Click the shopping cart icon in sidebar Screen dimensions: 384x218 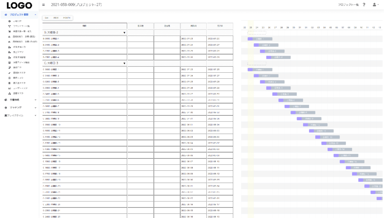tap(9, 31)
